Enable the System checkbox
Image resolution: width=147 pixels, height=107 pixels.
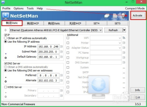(x=68, y=67)
